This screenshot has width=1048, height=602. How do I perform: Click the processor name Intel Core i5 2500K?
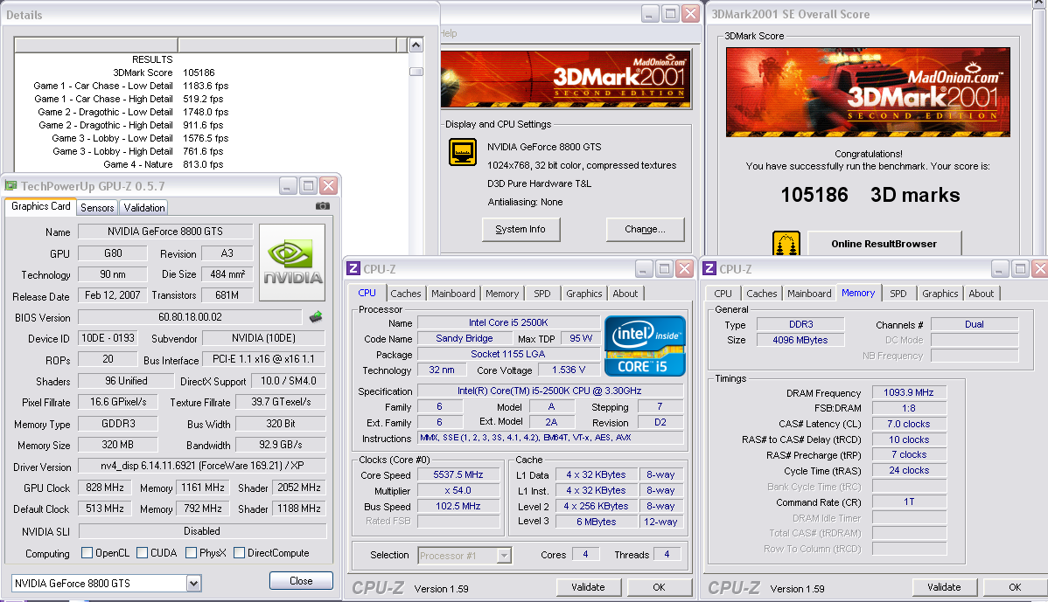(x=508, y=322)
